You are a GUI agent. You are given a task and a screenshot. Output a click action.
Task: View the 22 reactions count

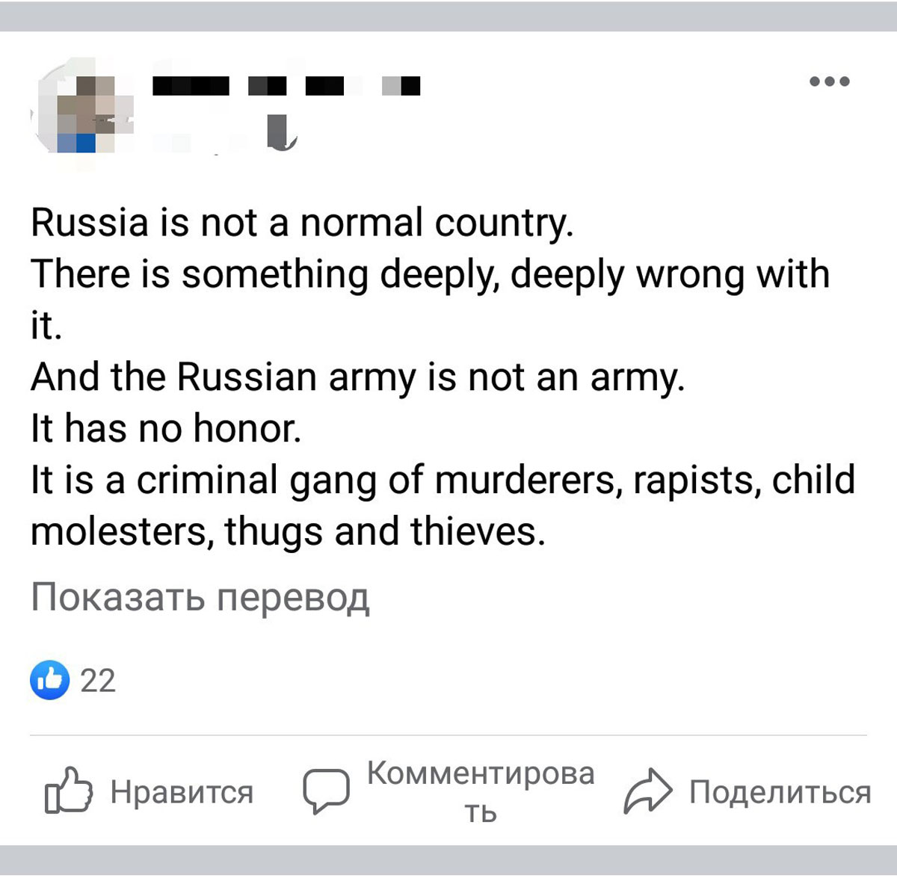[98, 681]
